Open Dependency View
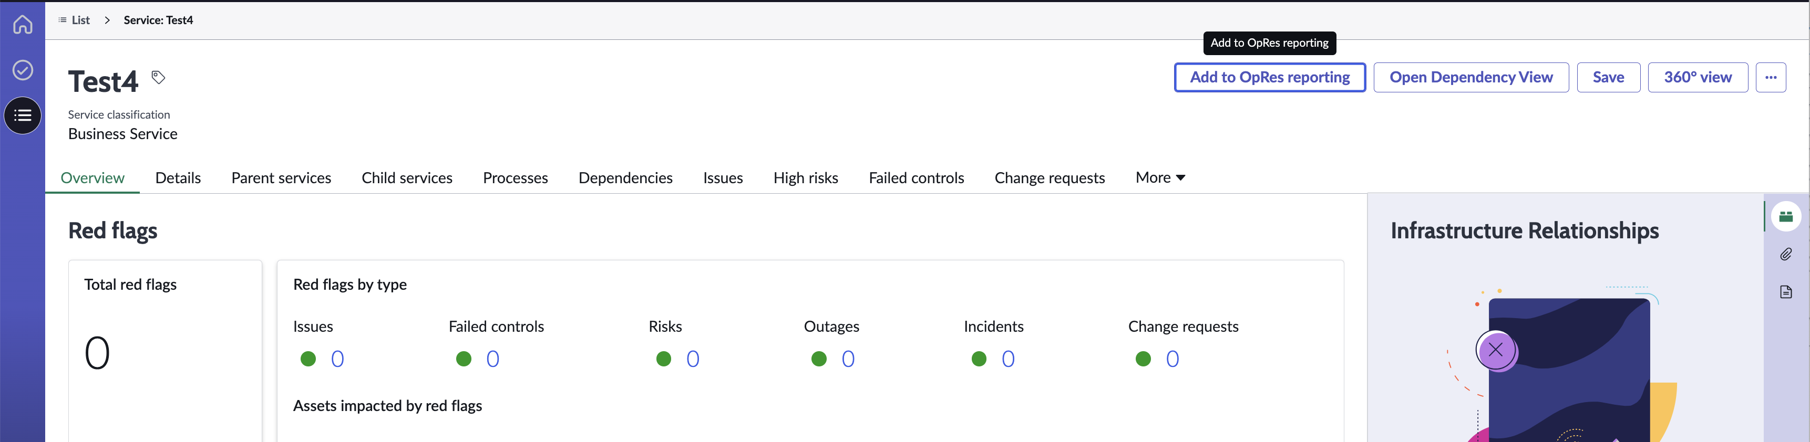 click(1470, 77)
